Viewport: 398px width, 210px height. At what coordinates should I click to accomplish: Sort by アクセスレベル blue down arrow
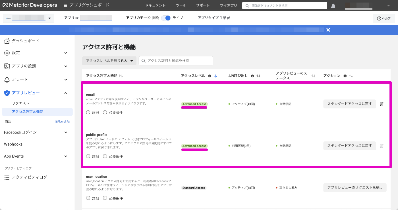tap(215, 76)
